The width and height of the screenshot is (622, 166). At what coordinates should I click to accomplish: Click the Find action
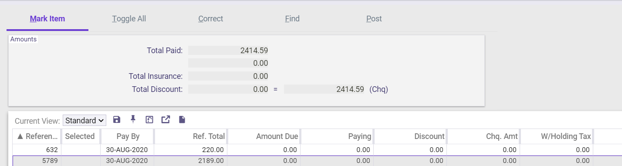292,19
